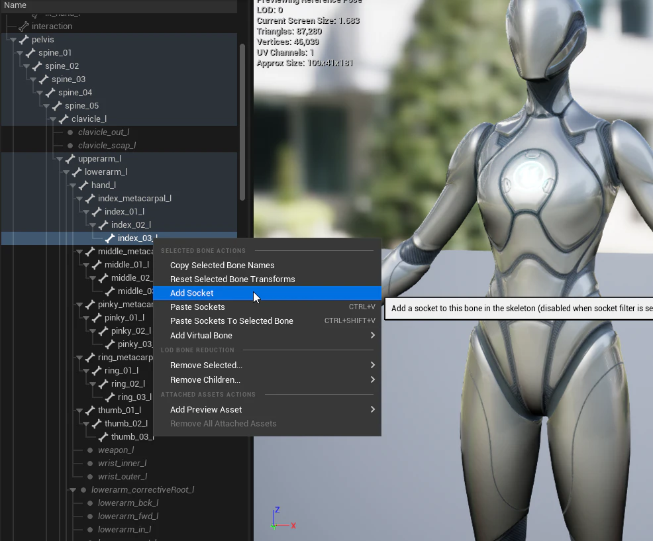Viewport: 653px width, 541px height.
Task: Collapse the lowerarm_correctiveRoot_l node
Action: 74,490
